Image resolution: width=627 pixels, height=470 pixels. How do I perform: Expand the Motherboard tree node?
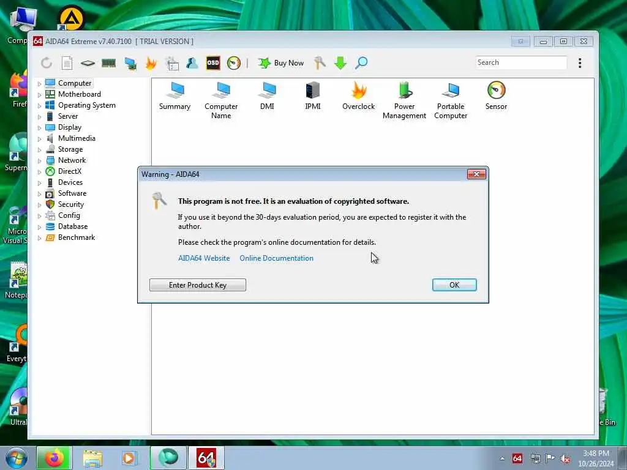coord(39,95)
